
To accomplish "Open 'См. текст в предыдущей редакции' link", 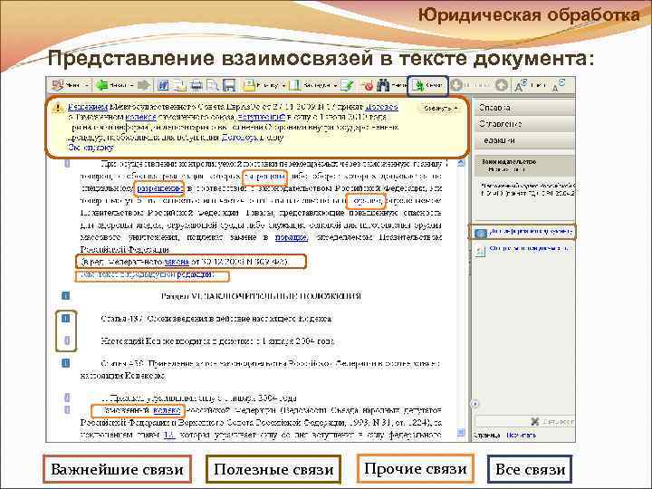I will click(148, 275).
